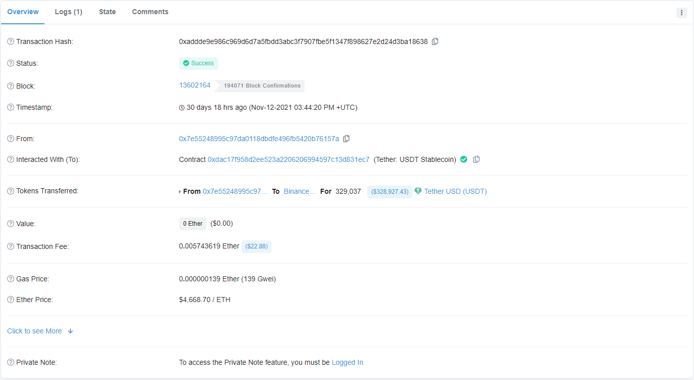Click help icon beside Timestamp

(x=11, y=107)
